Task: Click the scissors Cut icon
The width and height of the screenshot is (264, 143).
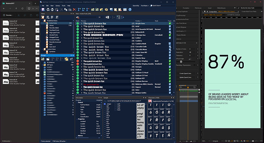Action: tap(62, 10)
